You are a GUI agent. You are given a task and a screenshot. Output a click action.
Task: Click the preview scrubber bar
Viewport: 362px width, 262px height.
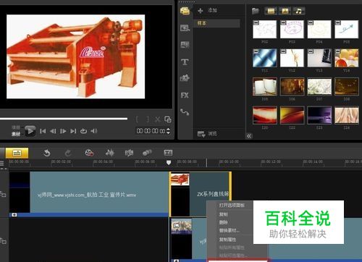point(64,119)
